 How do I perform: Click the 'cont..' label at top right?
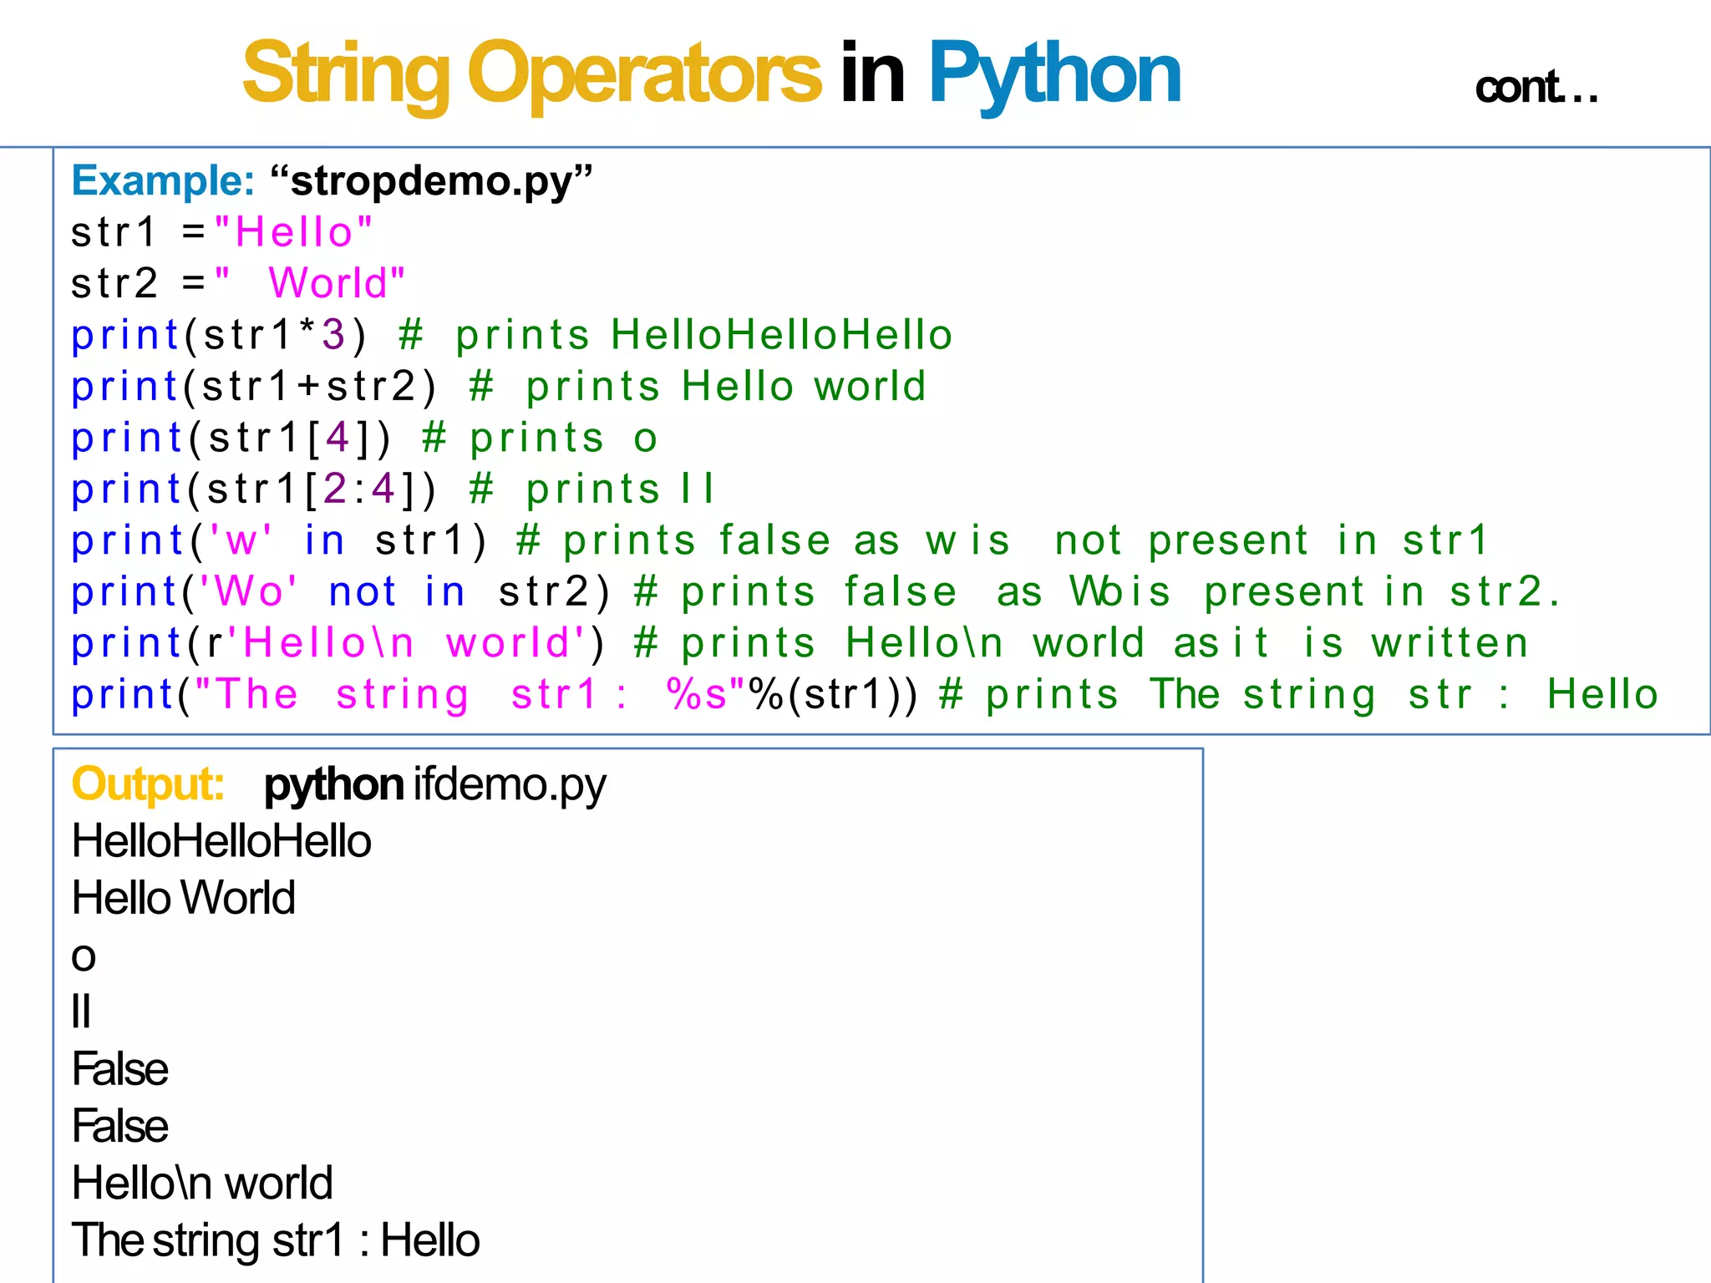1536,88
